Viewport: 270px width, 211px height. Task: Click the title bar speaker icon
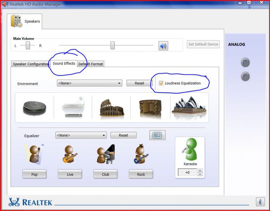pyautogui.click(x=5, y=4)
